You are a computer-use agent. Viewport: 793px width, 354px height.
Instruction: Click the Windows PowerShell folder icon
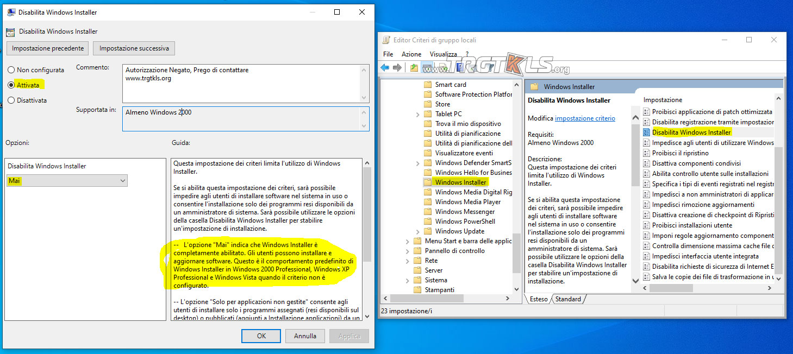coord(427,222)
